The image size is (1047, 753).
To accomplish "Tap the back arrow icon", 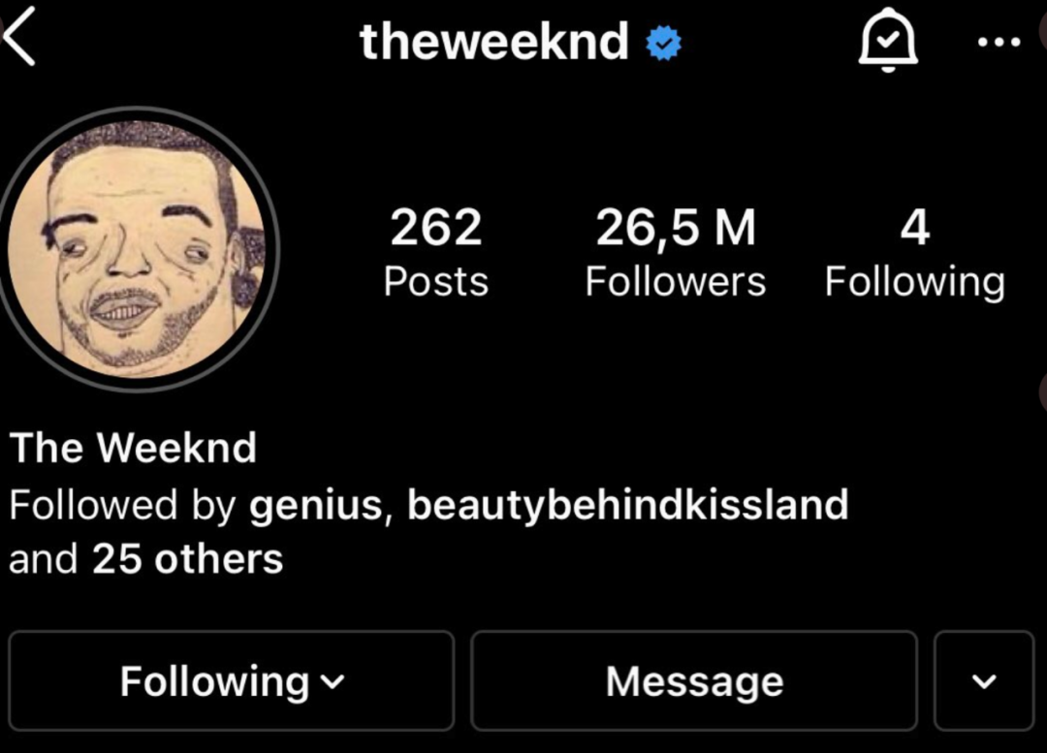I will coord(18,36).
